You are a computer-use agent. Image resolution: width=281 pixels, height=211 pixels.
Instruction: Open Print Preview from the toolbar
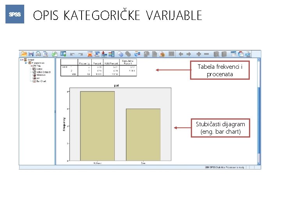click(46, 54)
